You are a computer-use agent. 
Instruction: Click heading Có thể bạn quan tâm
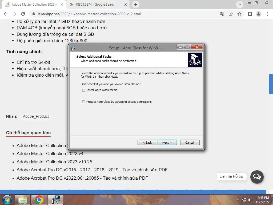click(28, 133)
